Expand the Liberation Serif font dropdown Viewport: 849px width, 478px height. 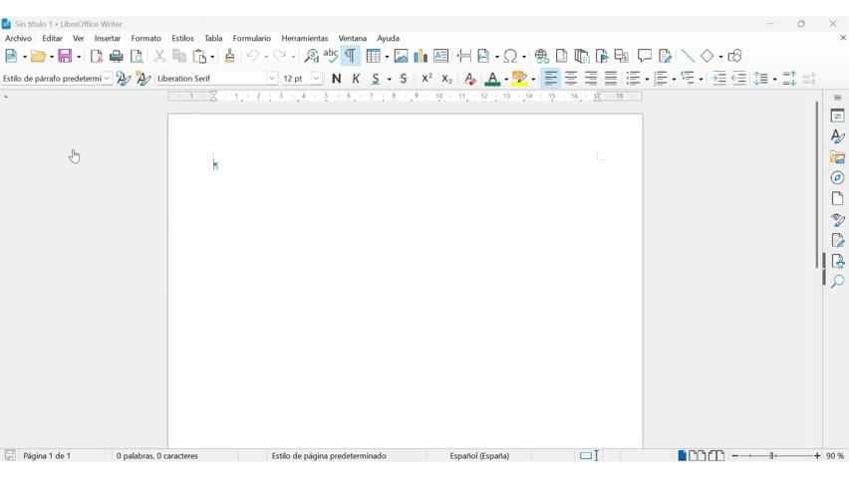coord(272,79)
